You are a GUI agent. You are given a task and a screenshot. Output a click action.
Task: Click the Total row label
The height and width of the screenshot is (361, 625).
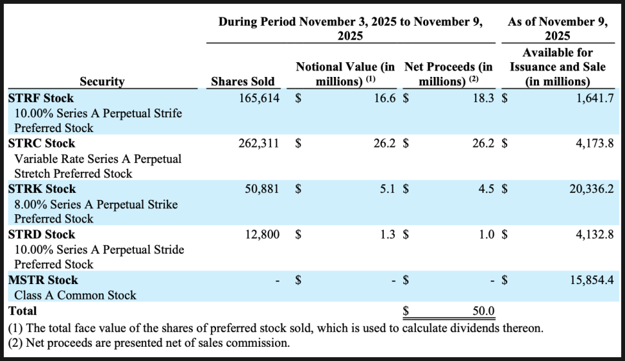[x=23, y=311]
